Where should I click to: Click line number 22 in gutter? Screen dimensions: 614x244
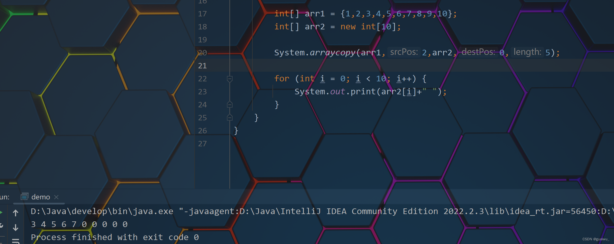202,79
